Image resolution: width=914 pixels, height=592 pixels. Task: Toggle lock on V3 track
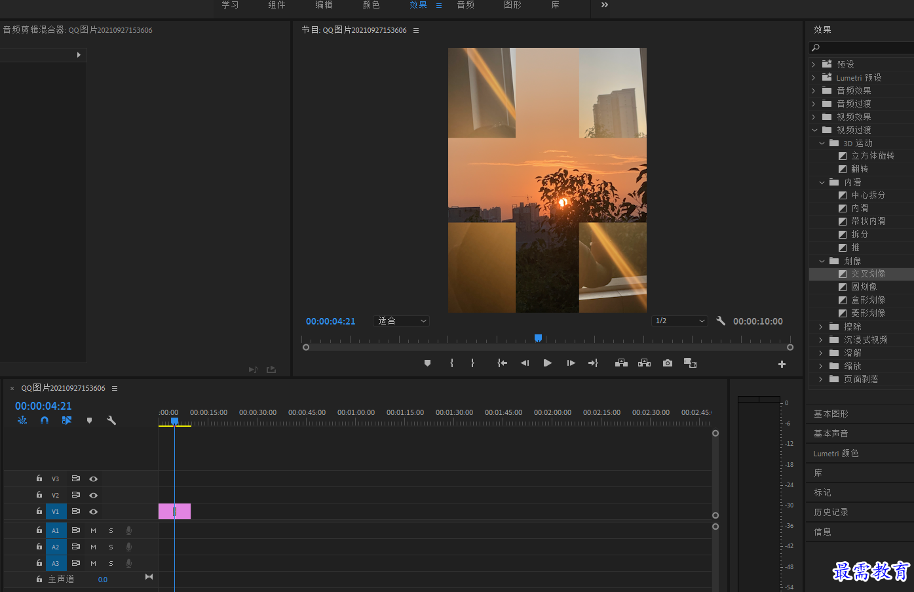coord(39,479)
